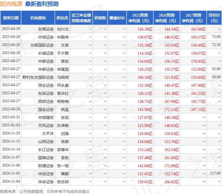Click the 106.10亿 profit value
Screen dimensions: 222x194
145,77
